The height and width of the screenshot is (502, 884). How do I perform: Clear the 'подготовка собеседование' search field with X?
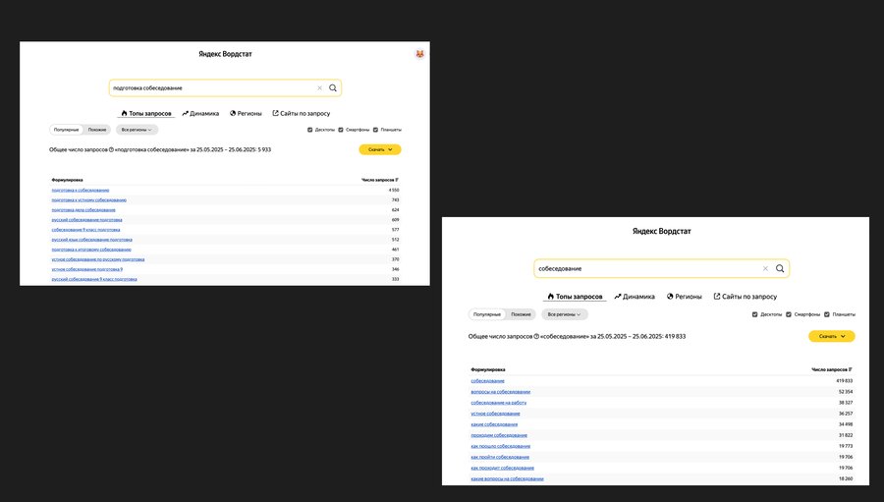(319, 88)
